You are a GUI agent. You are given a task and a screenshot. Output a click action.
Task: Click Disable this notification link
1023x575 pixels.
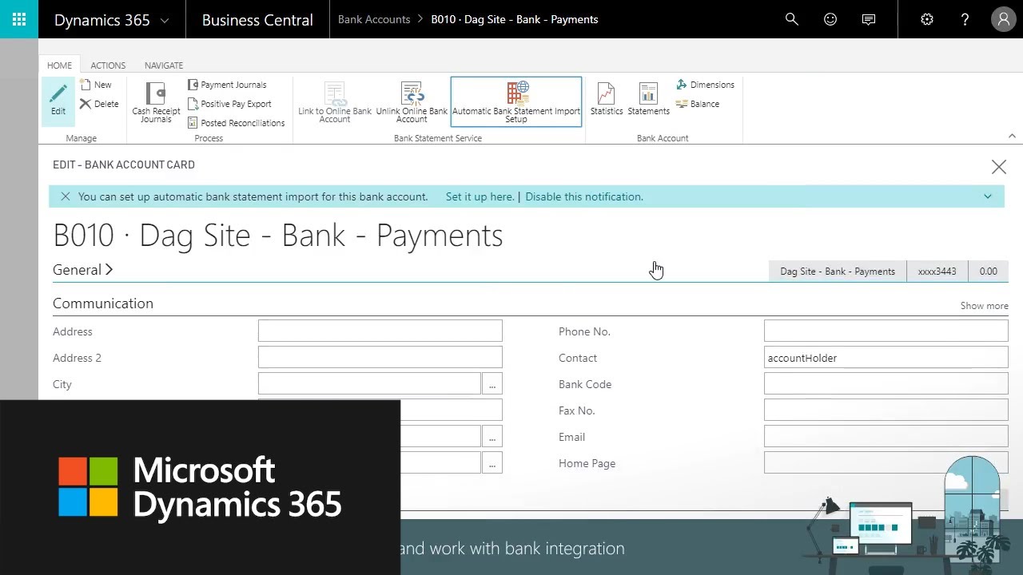[x=584, y=196]
